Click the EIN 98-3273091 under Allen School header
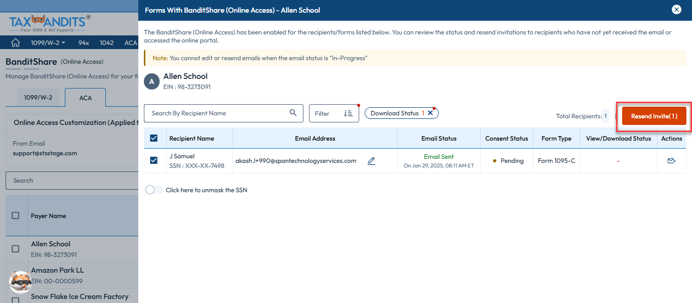This screenshot has height=303, width=692. click(x=187, y=87)
